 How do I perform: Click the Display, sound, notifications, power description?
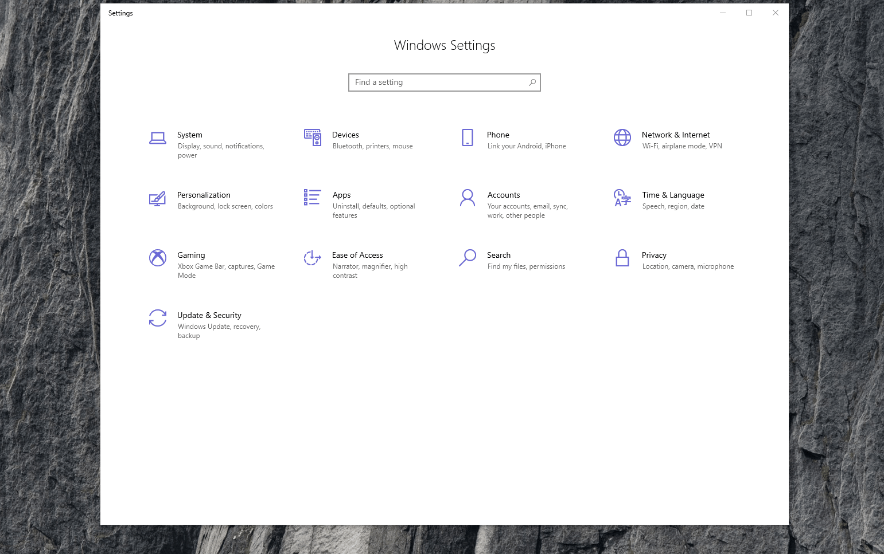[x=221, y=150]
